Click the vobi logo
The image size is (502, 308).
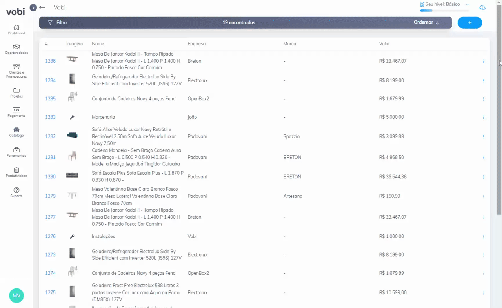[15, 12]
